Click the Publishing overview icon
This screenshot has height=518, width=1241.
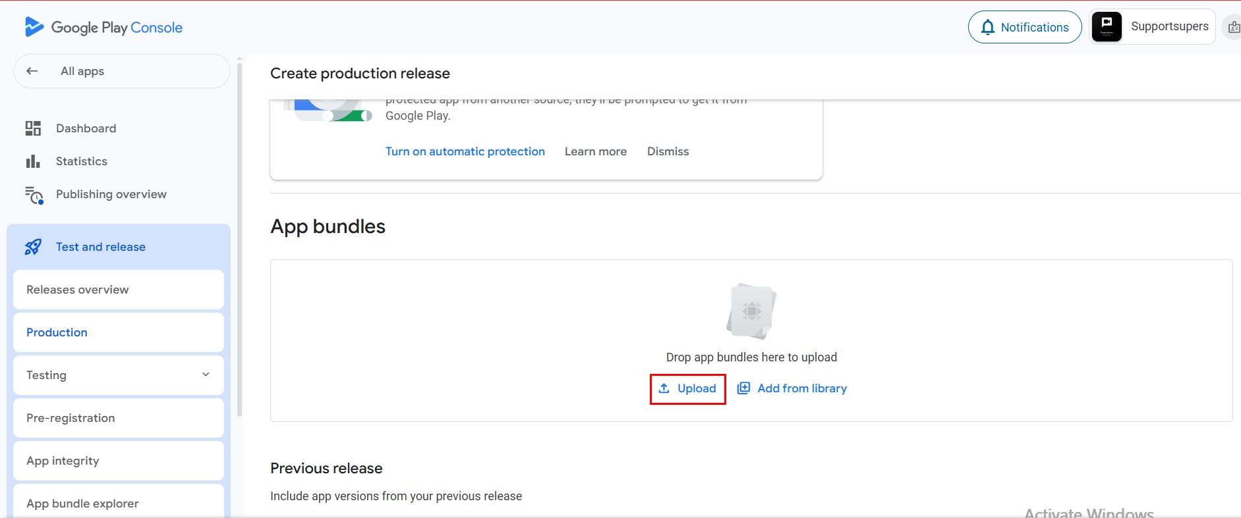click(34, 195)
